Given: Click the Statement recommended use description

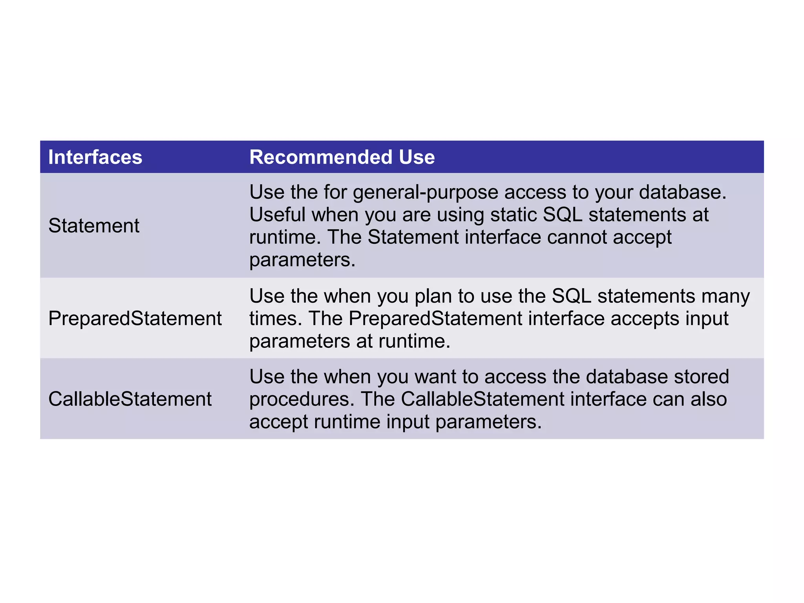Looking at the screenshot, I should click(x=488, y=226).
